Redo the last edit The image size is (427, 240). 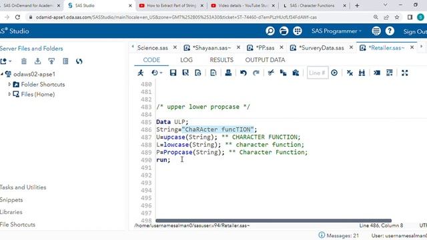pos(256,73)
